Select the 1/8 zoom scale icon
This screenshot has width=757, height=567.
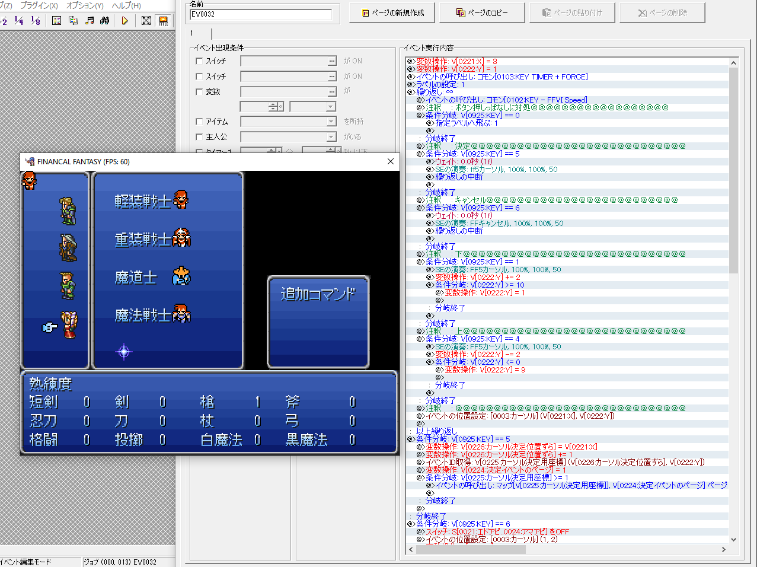click(35, 21)
